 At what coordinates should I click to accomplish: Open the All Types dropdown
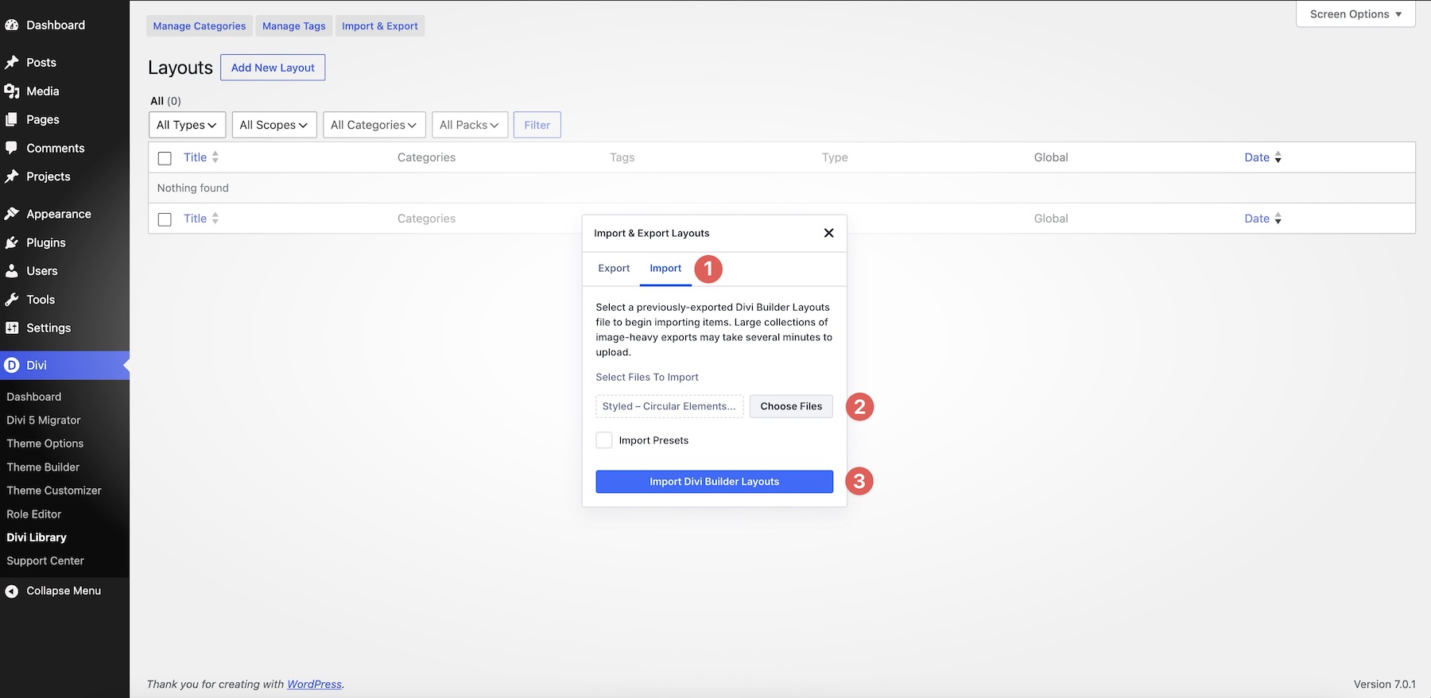pyautogui.click(x=187, y=125)
